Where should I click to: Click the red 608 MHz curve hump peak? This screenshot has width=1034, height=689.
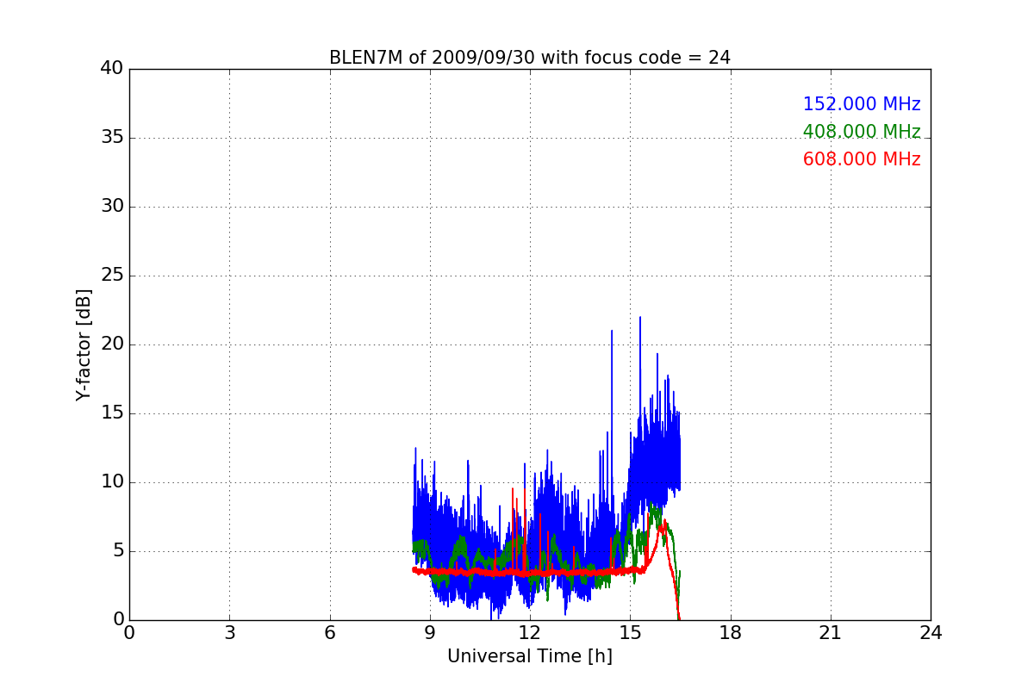(663, 521)
